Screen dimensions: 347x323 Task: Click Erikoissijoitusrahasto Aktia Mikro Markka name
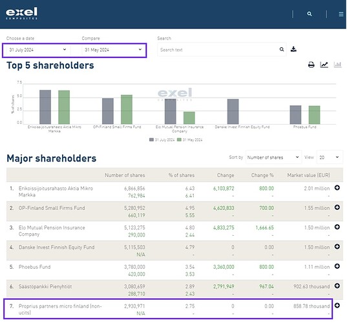click(56, 192)
